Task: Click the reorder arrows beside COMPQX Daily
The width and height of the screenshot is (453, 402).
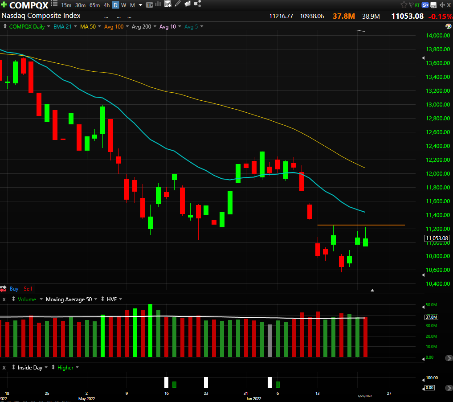Action: (5, 26)
